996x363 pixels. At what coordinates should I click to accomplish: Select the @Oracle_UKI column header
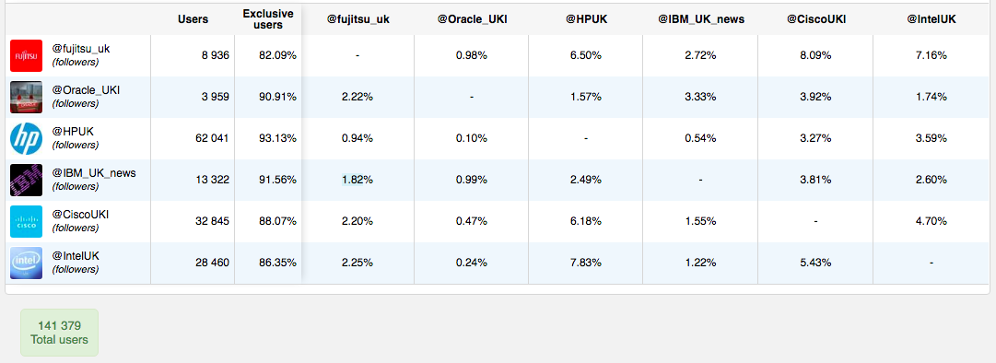472,19
